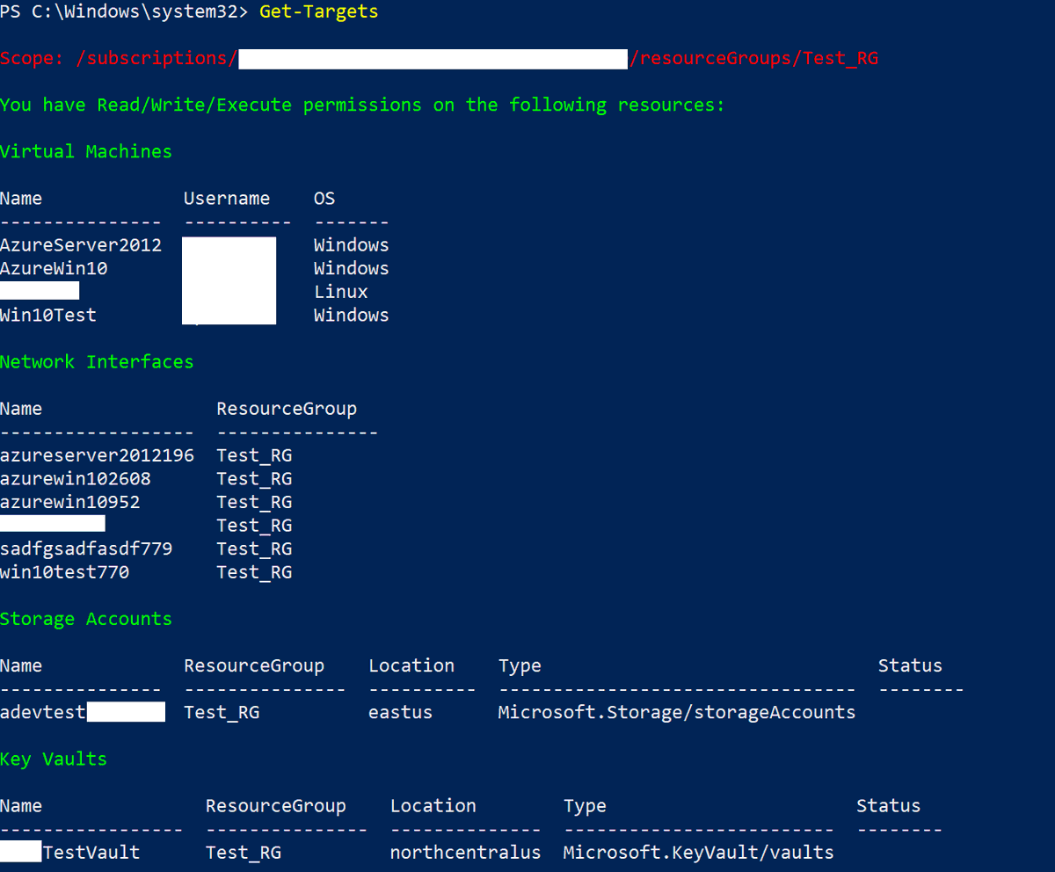Click 'Test_RG' in the sadfgsadfasdf779 row
The width and height of the screenshot is (1055, 872).
tap(254, 549)
